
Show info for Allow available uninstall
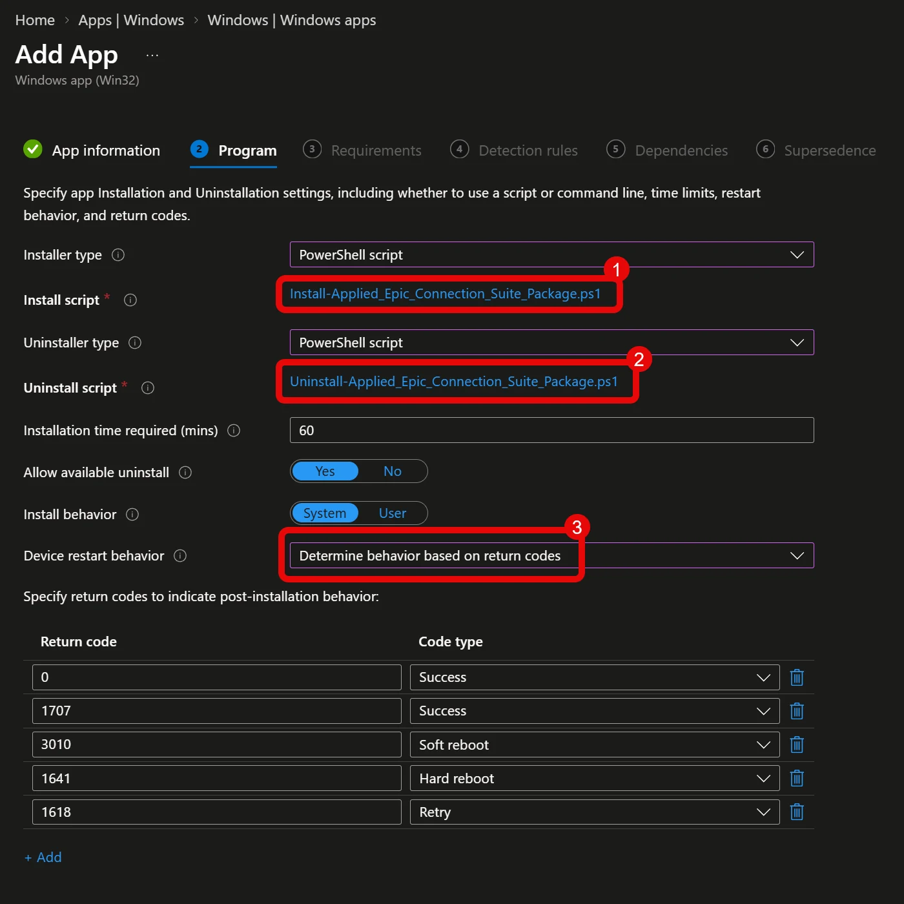click(x=185, y=473)
